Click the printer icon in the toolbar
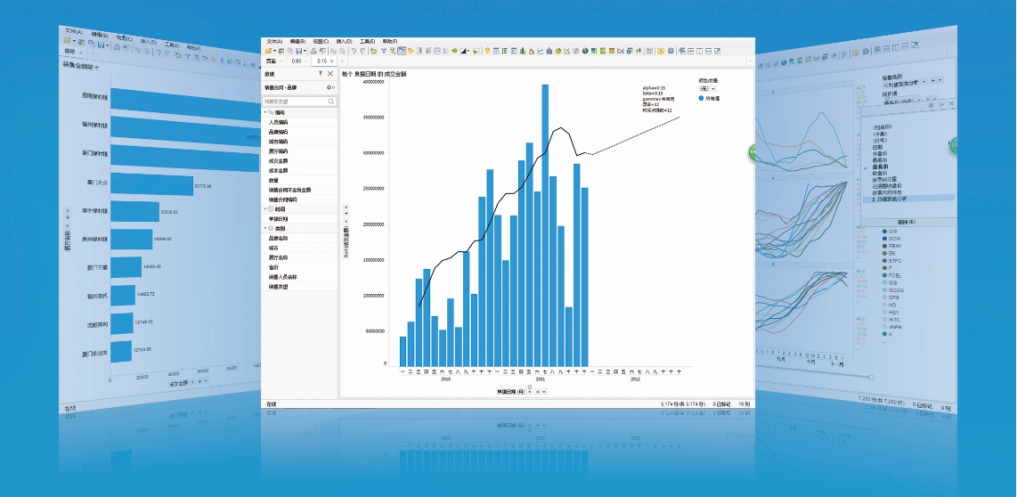Image resolution: width=1017 pixels, height=497 pixels. click(x=313, y=52)
